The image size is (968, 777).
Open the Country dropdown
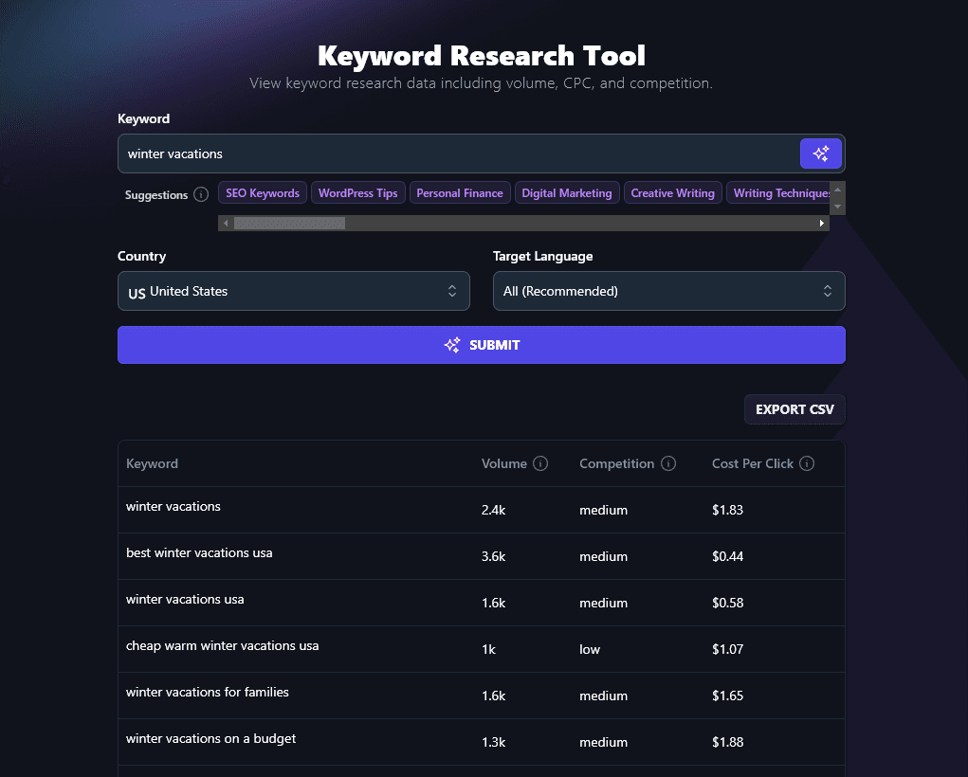pyautogui.click(x=293, y=291)
